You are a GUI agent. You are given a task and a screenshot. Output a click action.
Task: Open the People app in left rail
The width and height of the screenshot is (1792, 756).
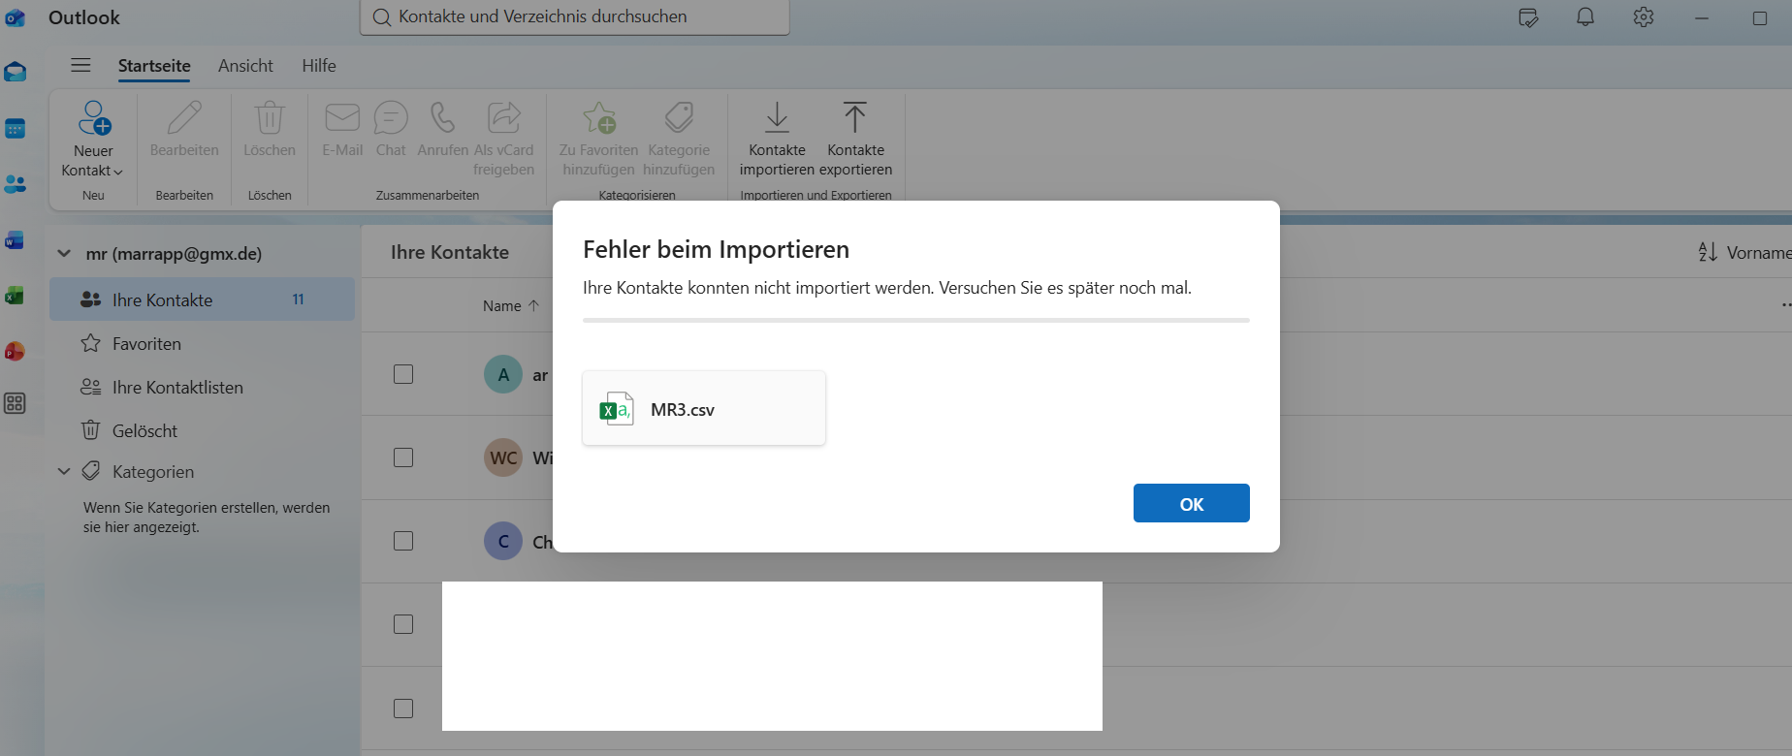[15, 184]
